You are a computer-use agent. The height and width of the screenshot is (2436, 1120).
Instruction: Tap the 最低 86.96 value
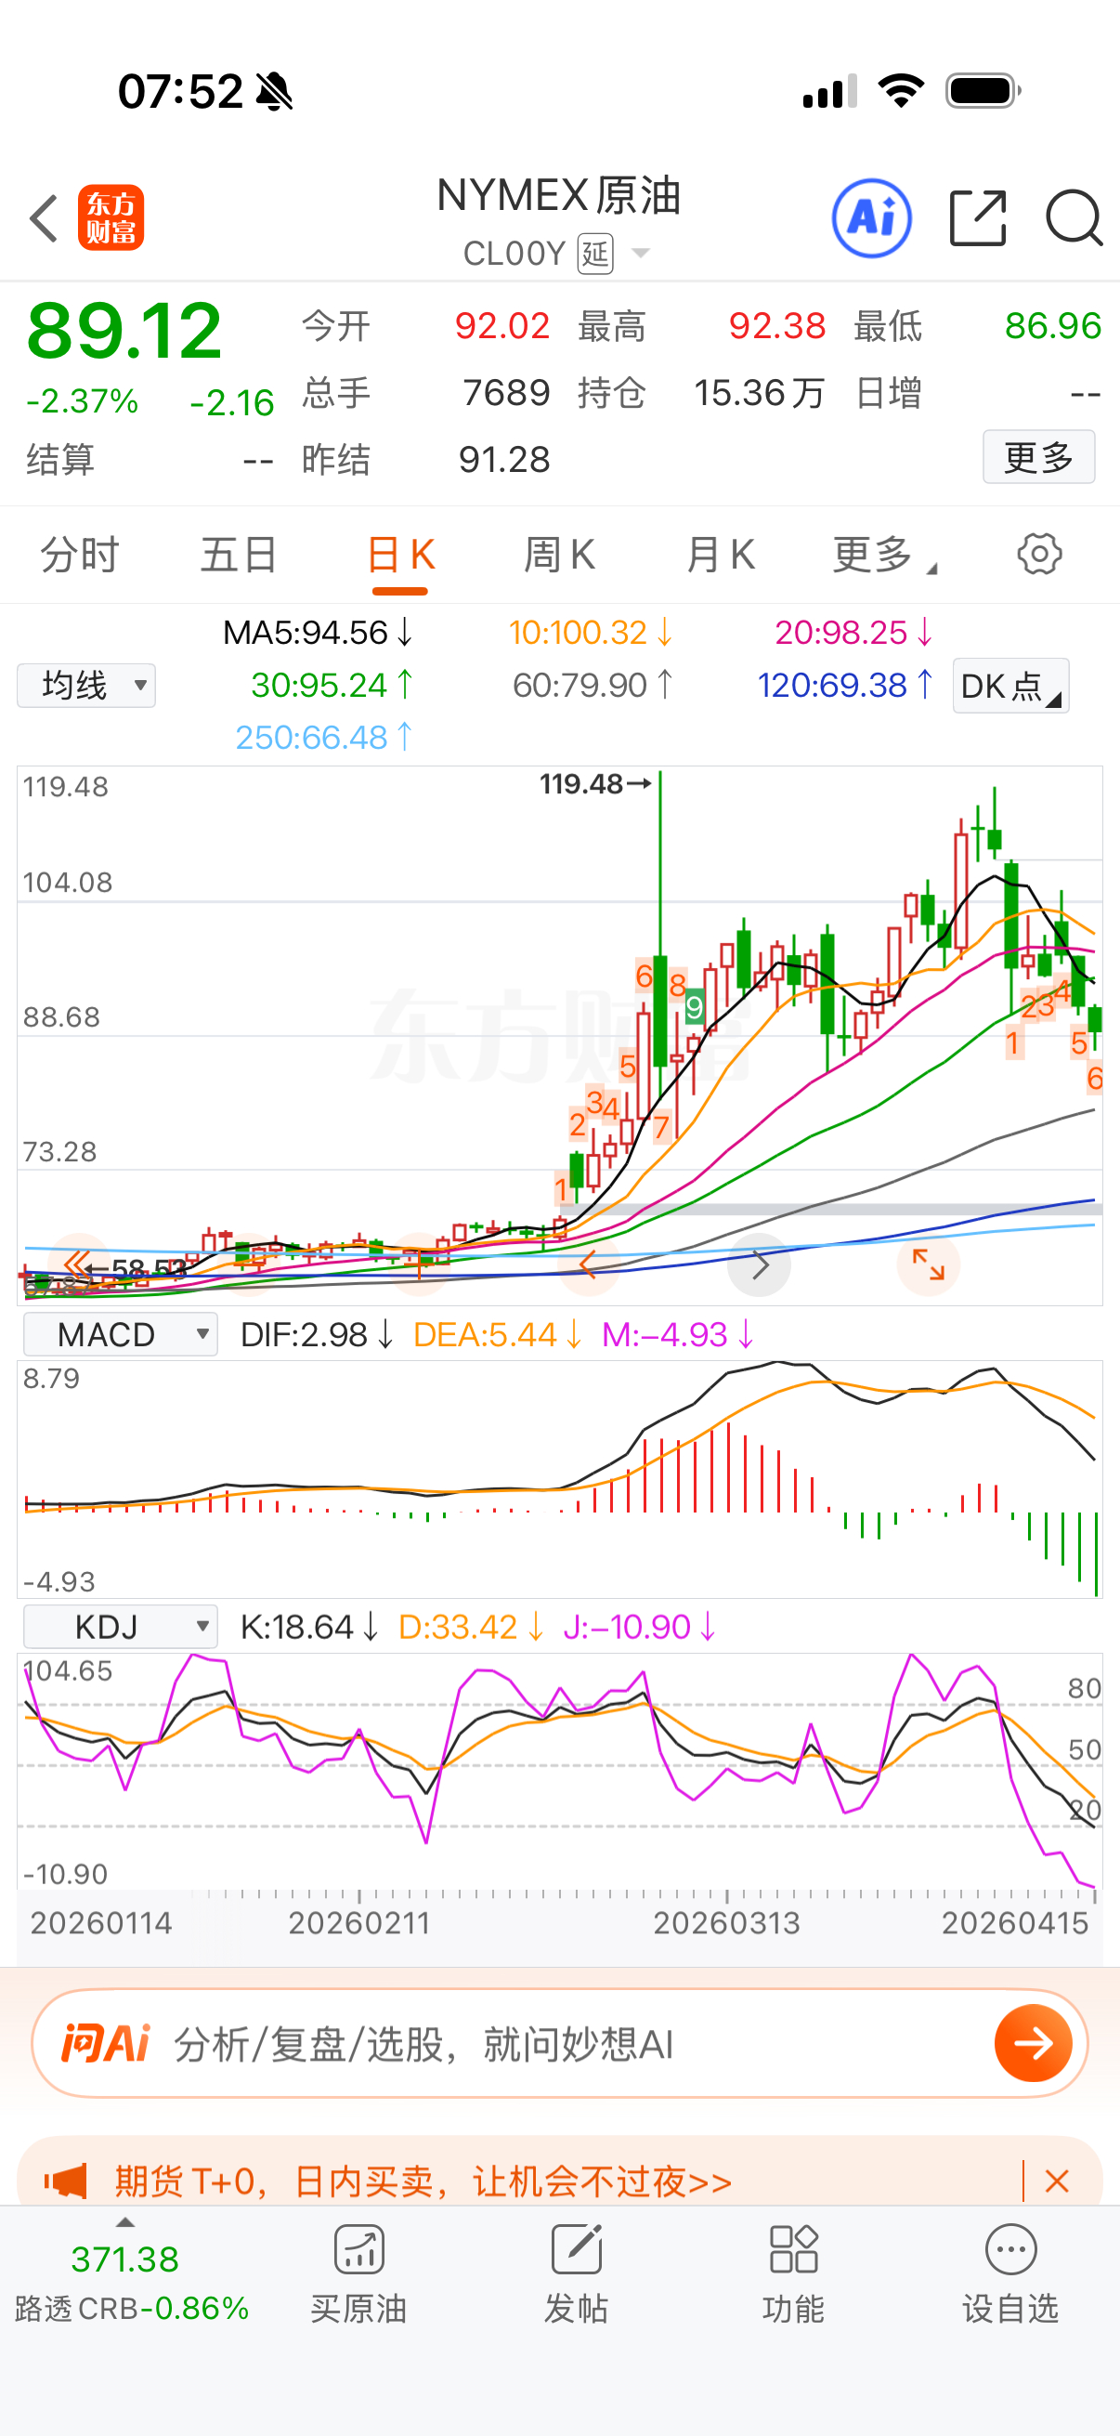pos(1053,326)
